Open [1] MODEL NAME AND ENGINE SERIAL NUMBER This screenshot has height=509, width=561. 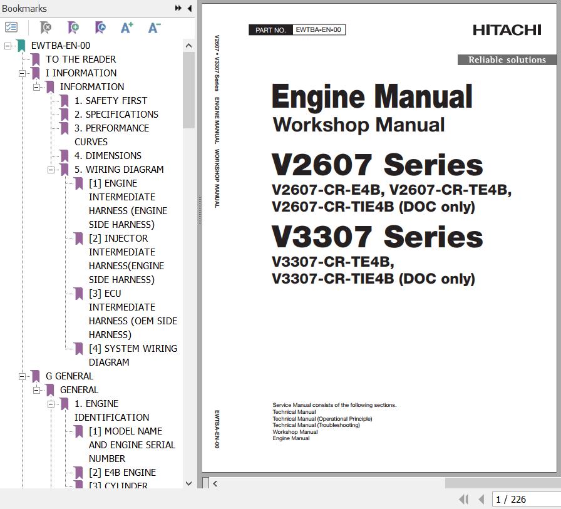pos(132,445)
